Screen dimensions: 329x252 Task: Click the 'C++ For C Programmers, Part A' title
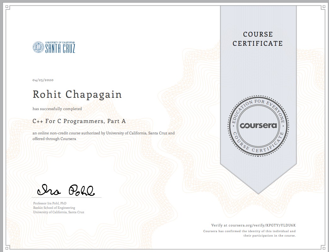[79, 121]
